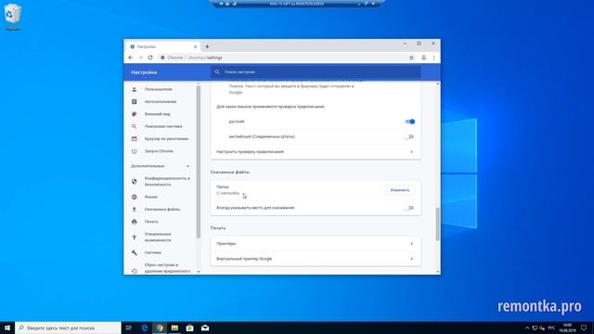Click the Windows taskbar search box
Viewport: 594px width, 334px height.
coord(68,328)
